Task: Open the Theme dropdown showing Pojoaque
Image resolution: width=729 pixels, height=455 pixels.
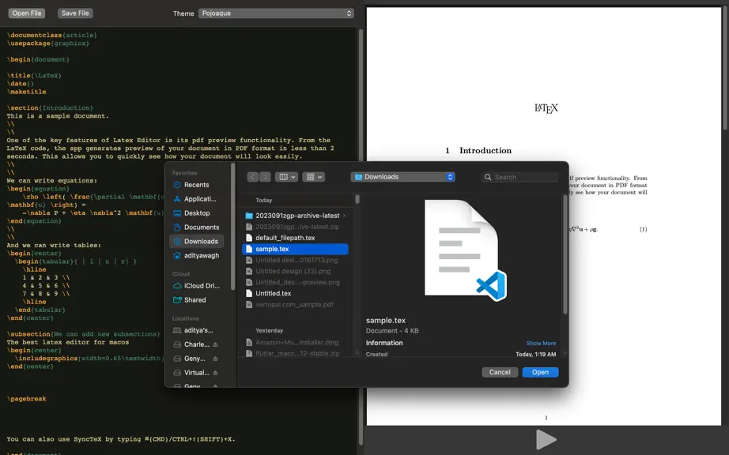Action: (x=276, y=13)
